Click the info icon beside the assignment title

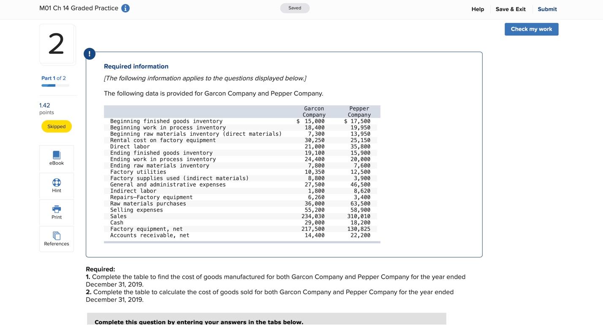125,8
